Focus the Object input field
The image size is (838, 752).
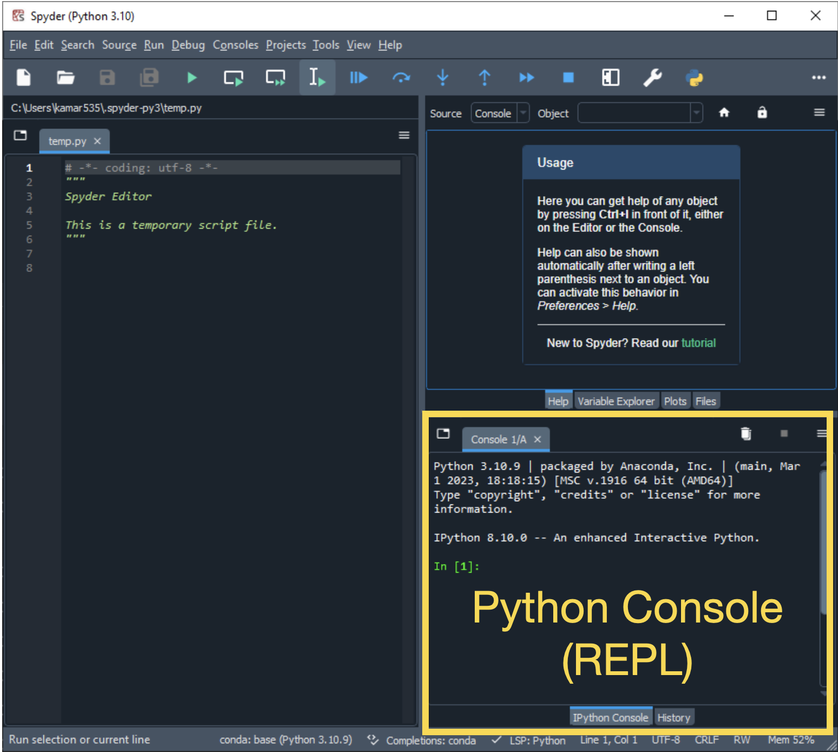pyautogui.click(x=634, y=113)
